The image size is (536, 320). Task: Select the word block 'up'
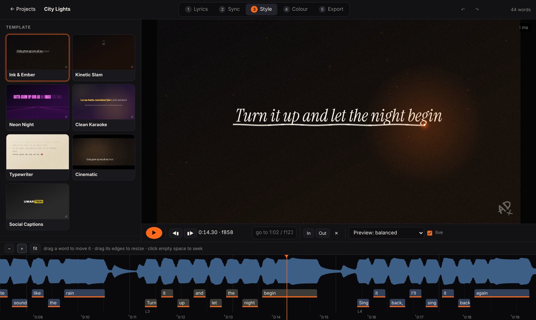(x=183, y=303)
